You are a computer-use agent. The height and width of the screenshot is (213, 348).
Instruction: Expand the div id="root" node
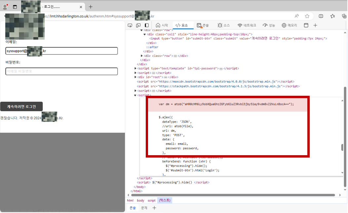pyautogui.click(x=135, y=77)
